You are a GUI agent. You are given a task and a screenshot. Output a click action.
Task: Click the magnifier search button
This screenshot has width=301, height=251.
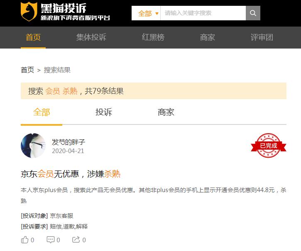(253, 13)
